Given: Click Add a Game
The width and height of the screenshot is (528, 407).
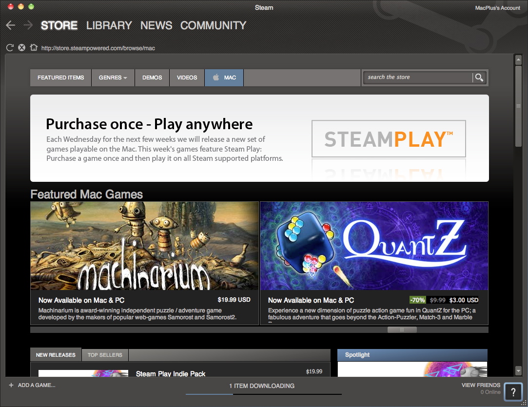Looking at the screenshot, I should [37, 385].
